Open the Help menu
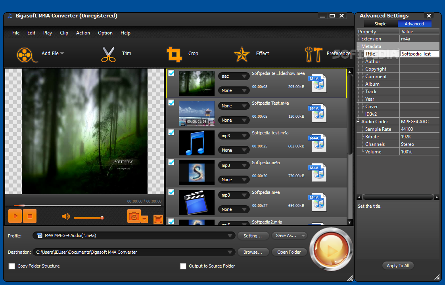 [125, 33]
